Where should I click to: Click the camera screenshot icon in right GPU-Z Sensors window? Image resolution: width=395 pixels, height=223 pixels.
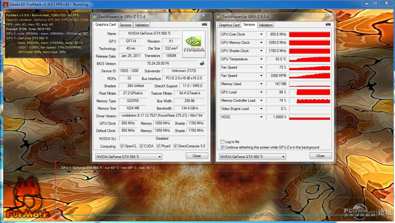click(328, 25)
